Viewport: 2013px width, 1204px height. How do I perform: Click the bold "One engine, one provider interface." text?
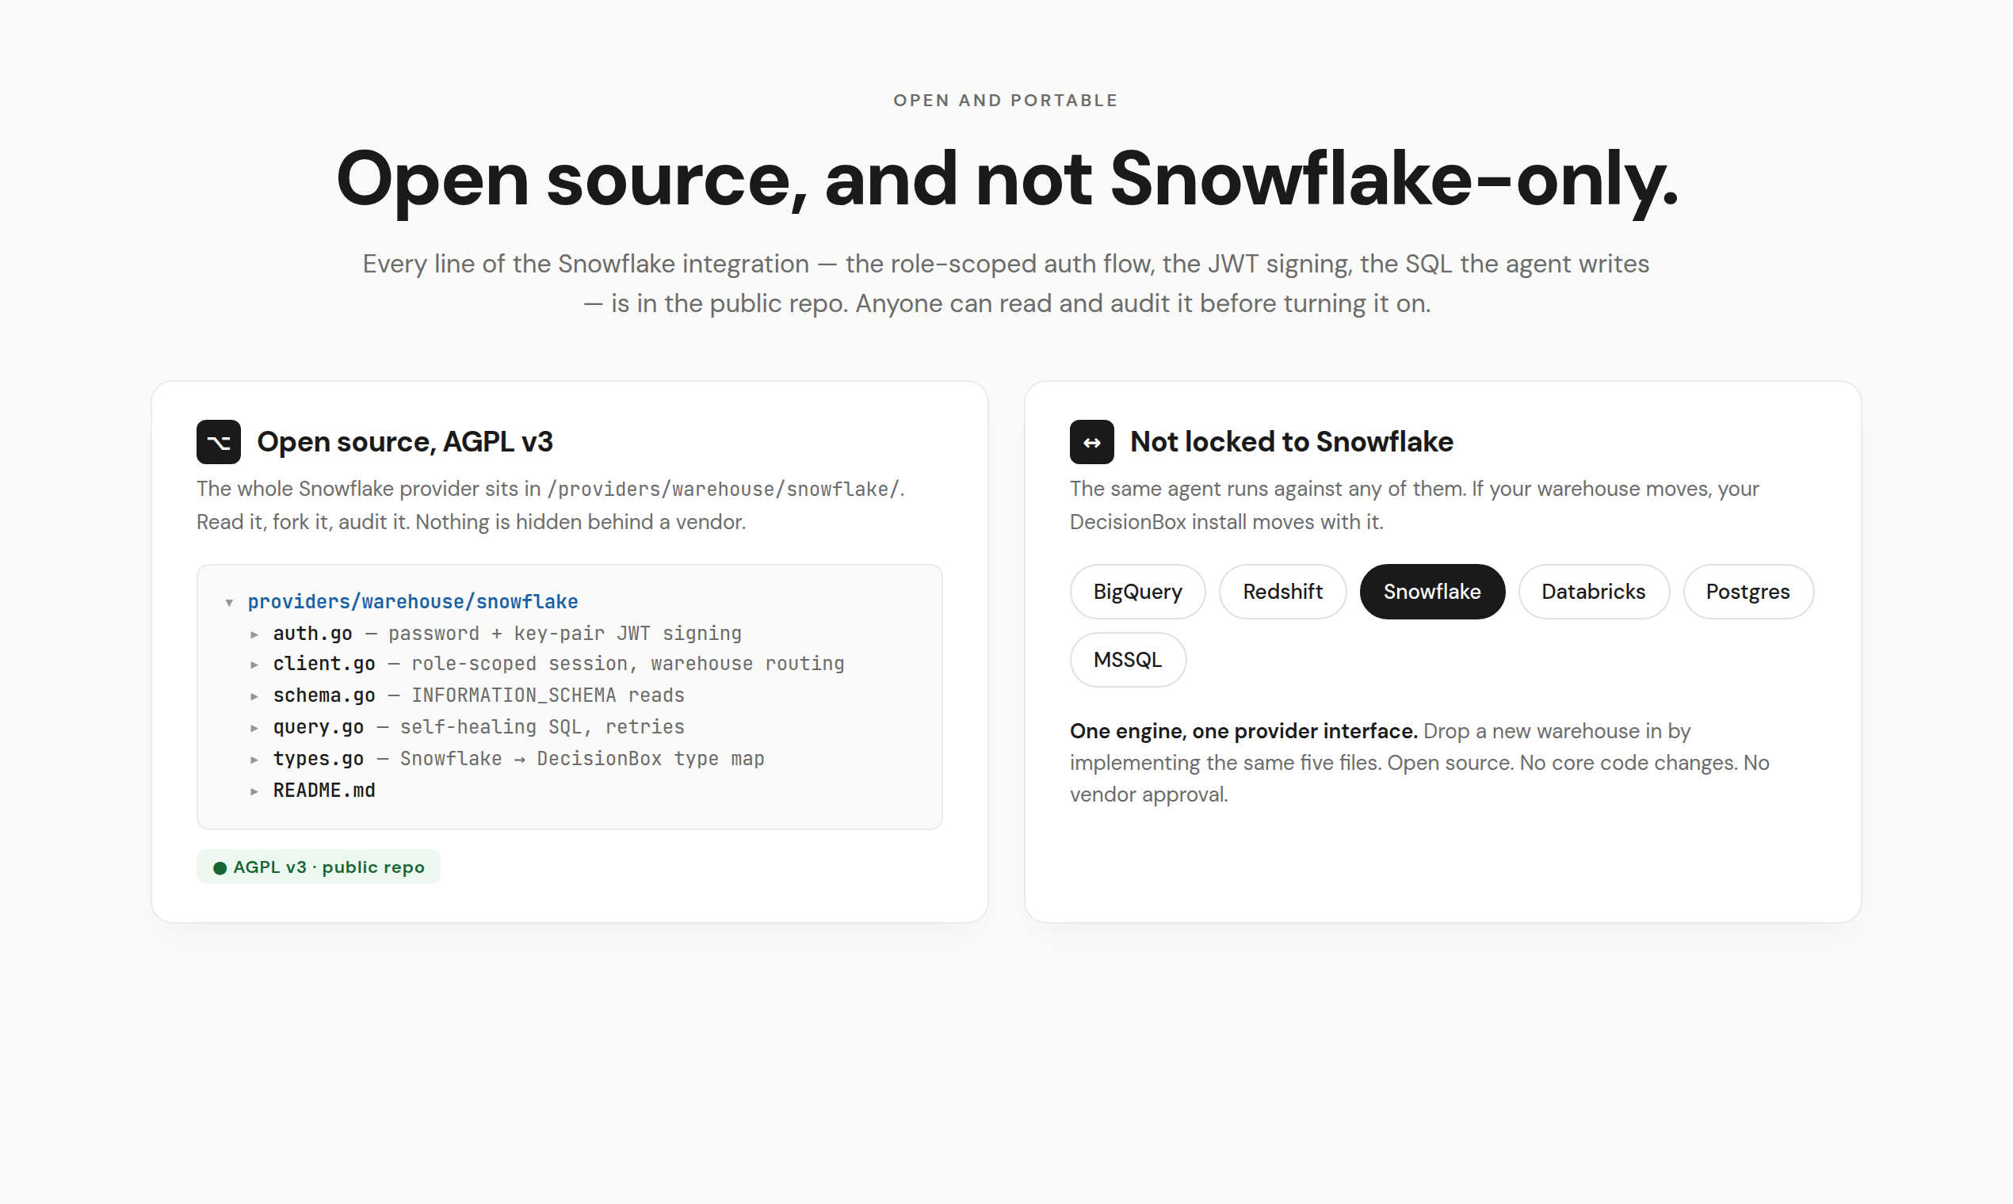(1243, 731)
